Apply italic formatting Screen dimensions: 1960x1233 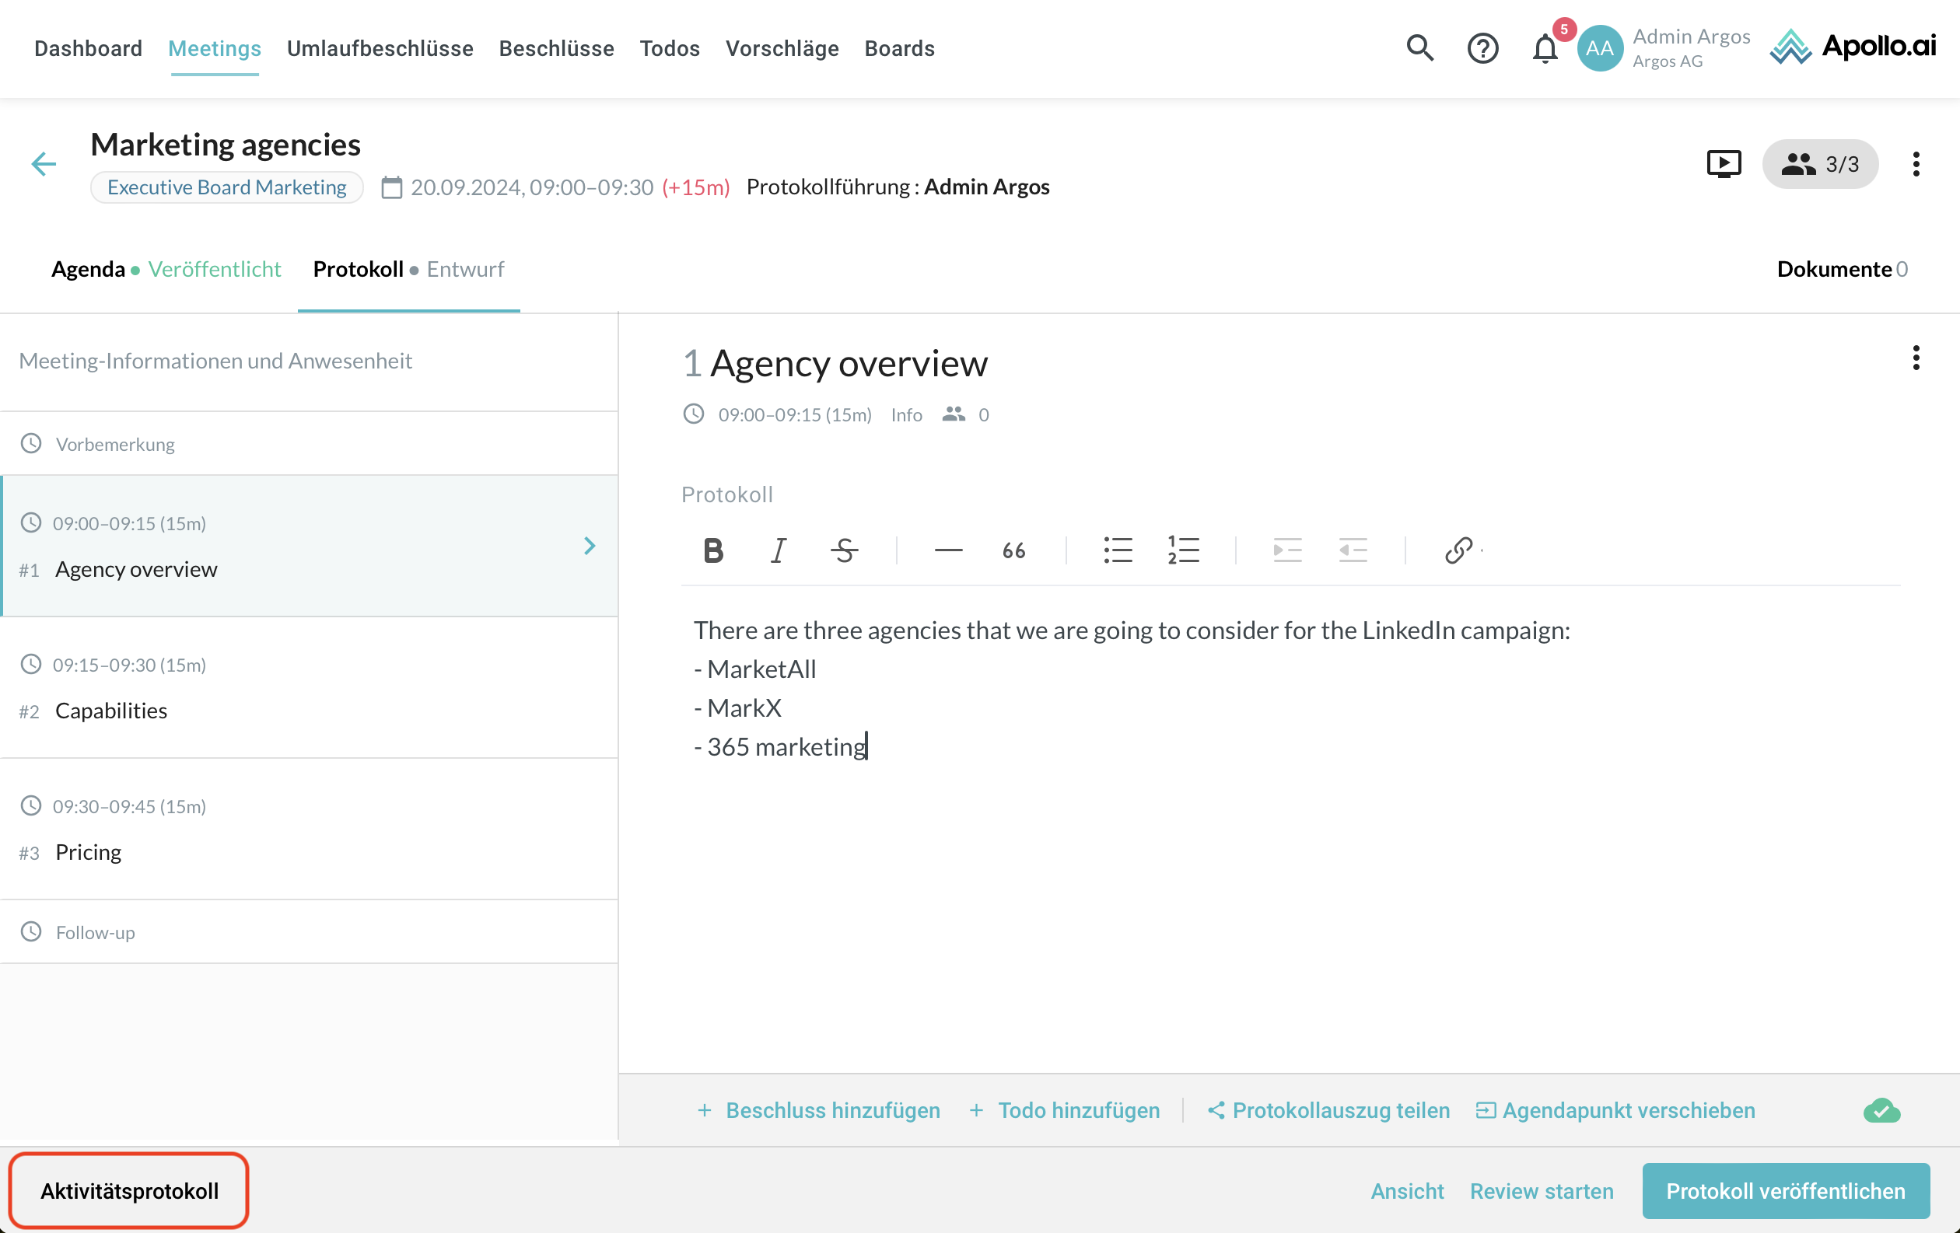pos(778,550)
